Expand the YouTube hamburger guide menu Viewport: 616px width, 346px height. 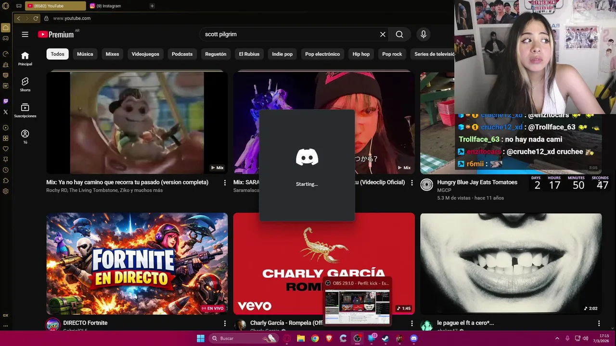pos(25,34)
